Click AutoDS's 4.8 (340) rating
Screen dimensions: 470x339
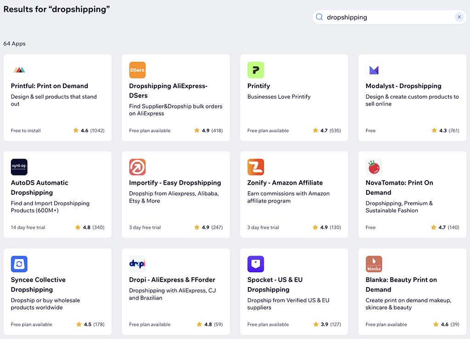click(x=90, y=227)
